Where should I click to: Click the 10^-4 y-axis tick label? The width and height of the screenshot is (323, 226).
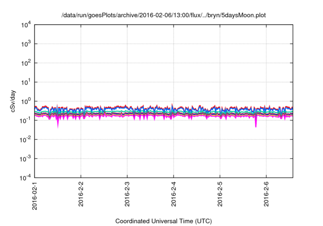point(25,178)
